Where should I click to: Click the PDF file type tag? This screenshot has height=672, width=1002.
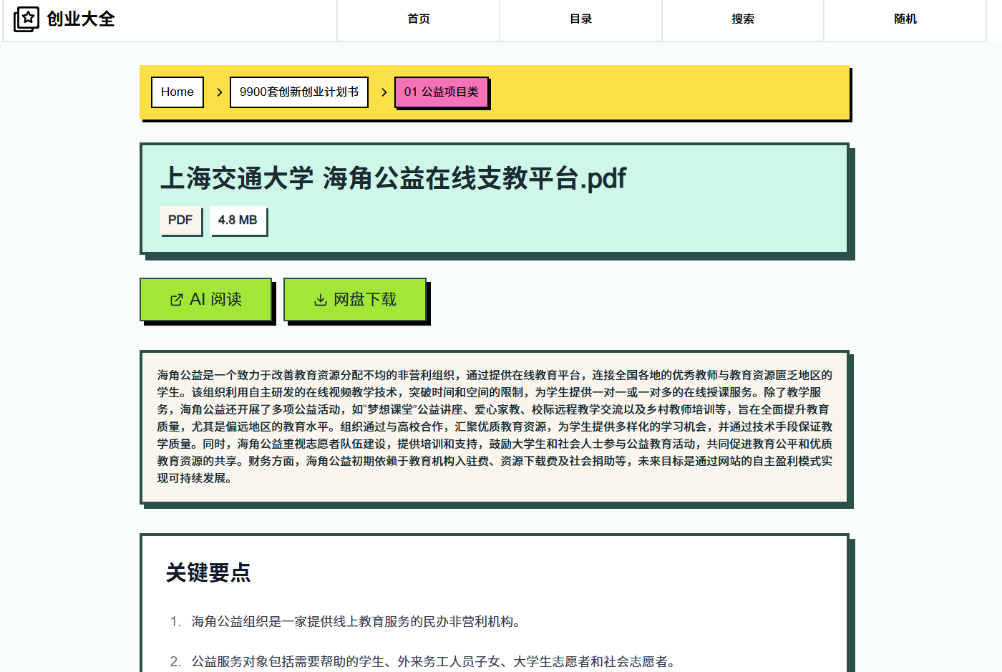[x=180, y=220]
